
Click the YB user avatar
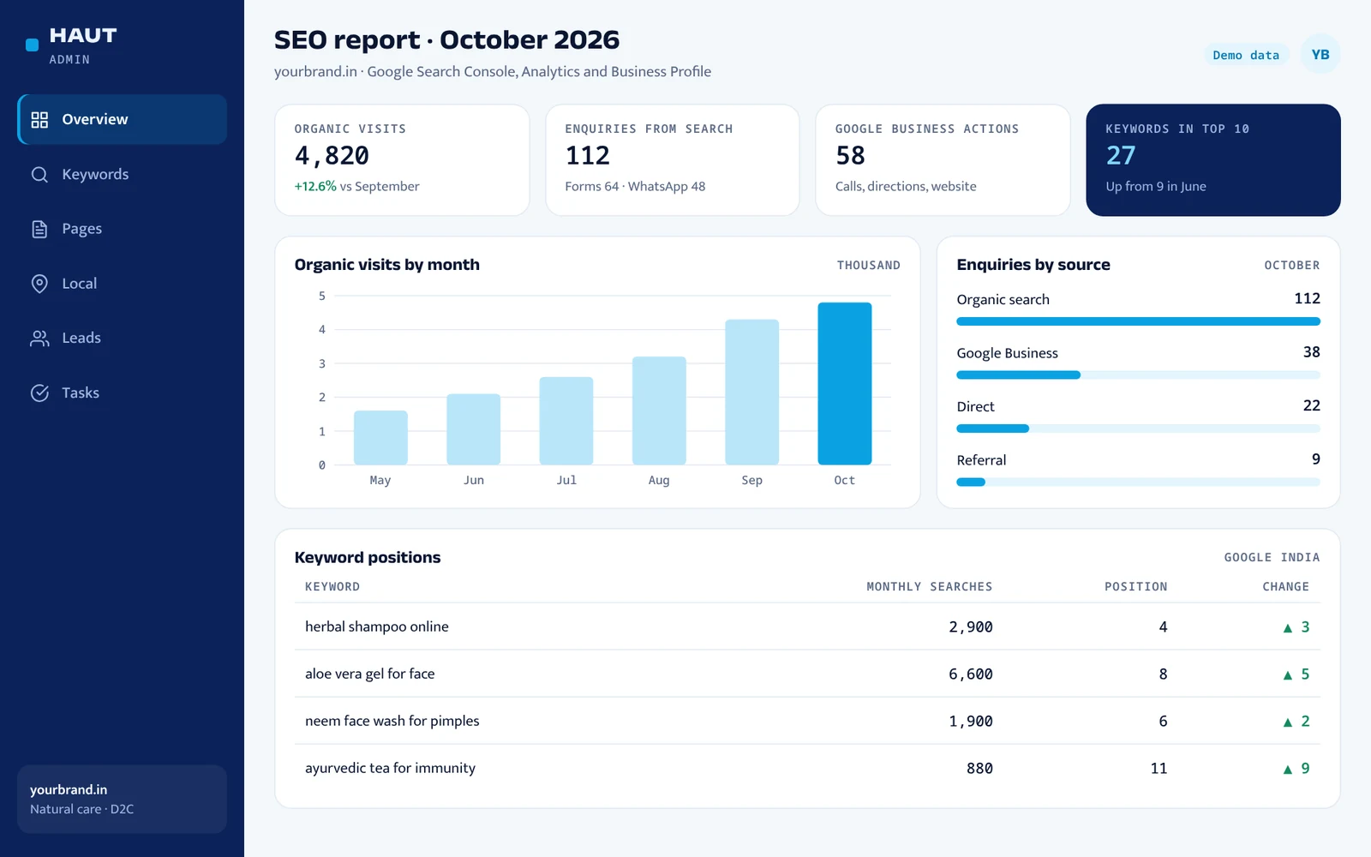[1320, 54]
